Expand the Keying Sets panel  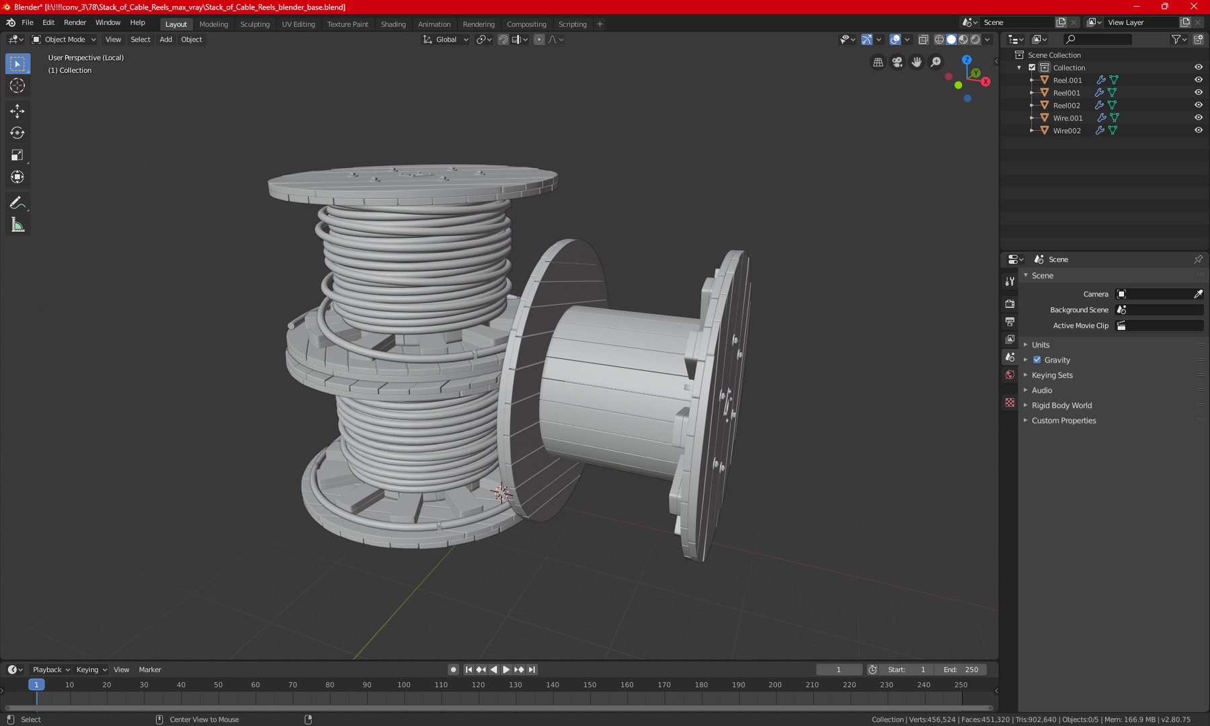[x=1052, y=375]
